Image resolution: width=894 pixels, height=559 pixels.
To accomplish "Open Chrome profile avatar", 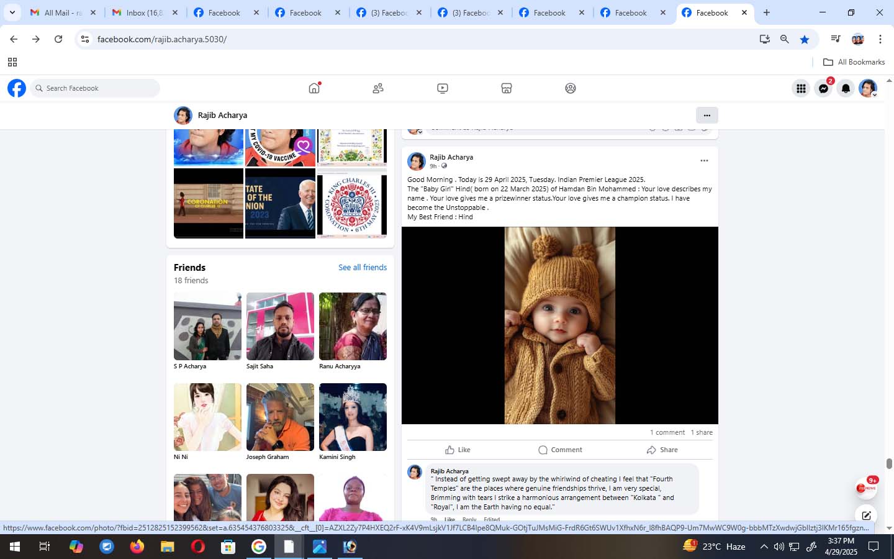I will click(858, 39).
